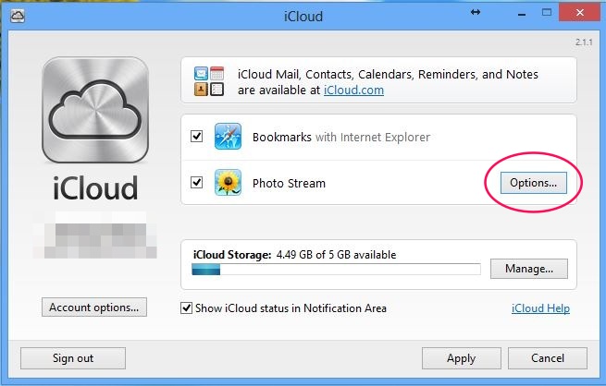Toggle Show iCloud status in Notification Area
606x386 pixels.
point(187,308)
